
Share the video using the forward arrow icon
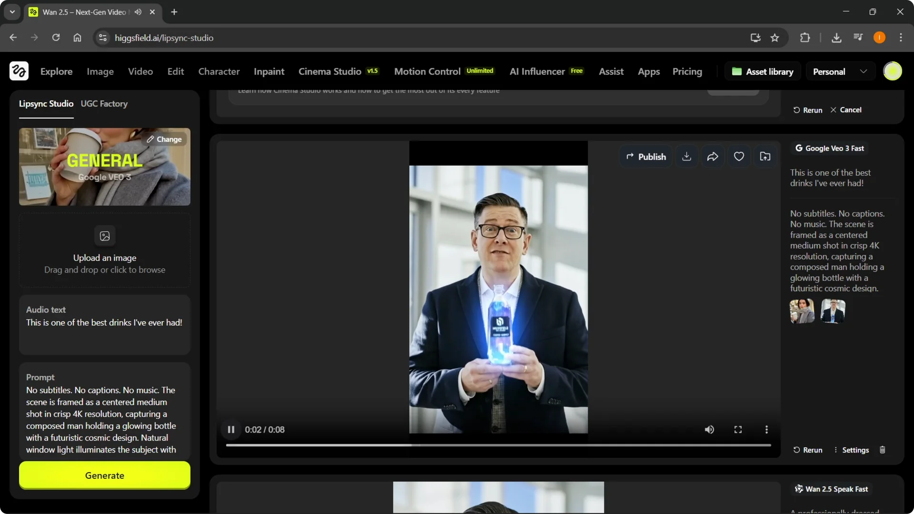tap(713, 156)
